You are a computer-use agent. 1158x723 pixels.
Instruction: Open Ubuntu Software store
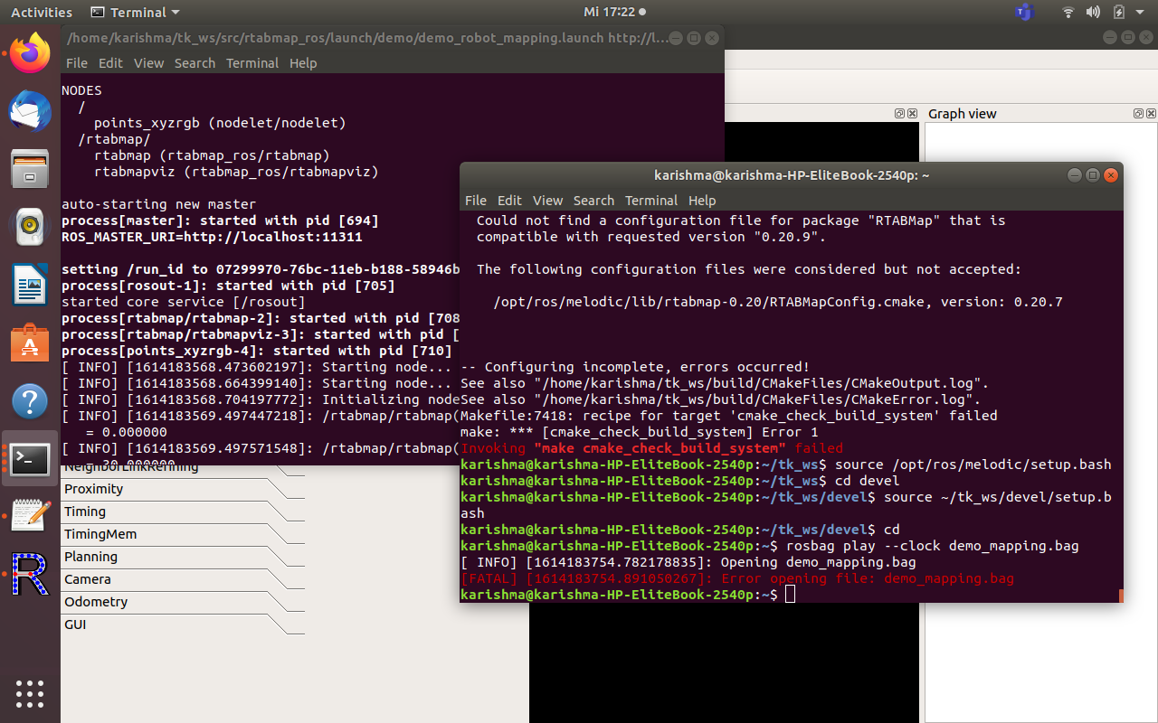tap(30, 343)
